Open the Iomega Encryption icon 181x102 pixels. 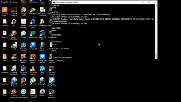tap(23, 22)
